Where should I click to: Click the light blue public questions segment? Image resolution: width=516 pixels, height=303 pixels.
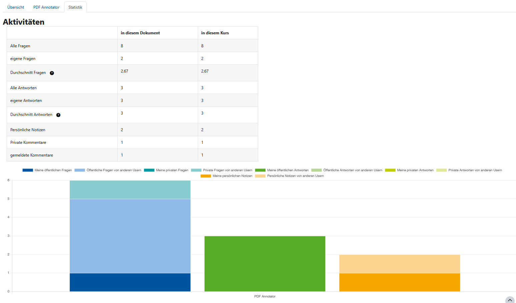[x=130, y=236]
